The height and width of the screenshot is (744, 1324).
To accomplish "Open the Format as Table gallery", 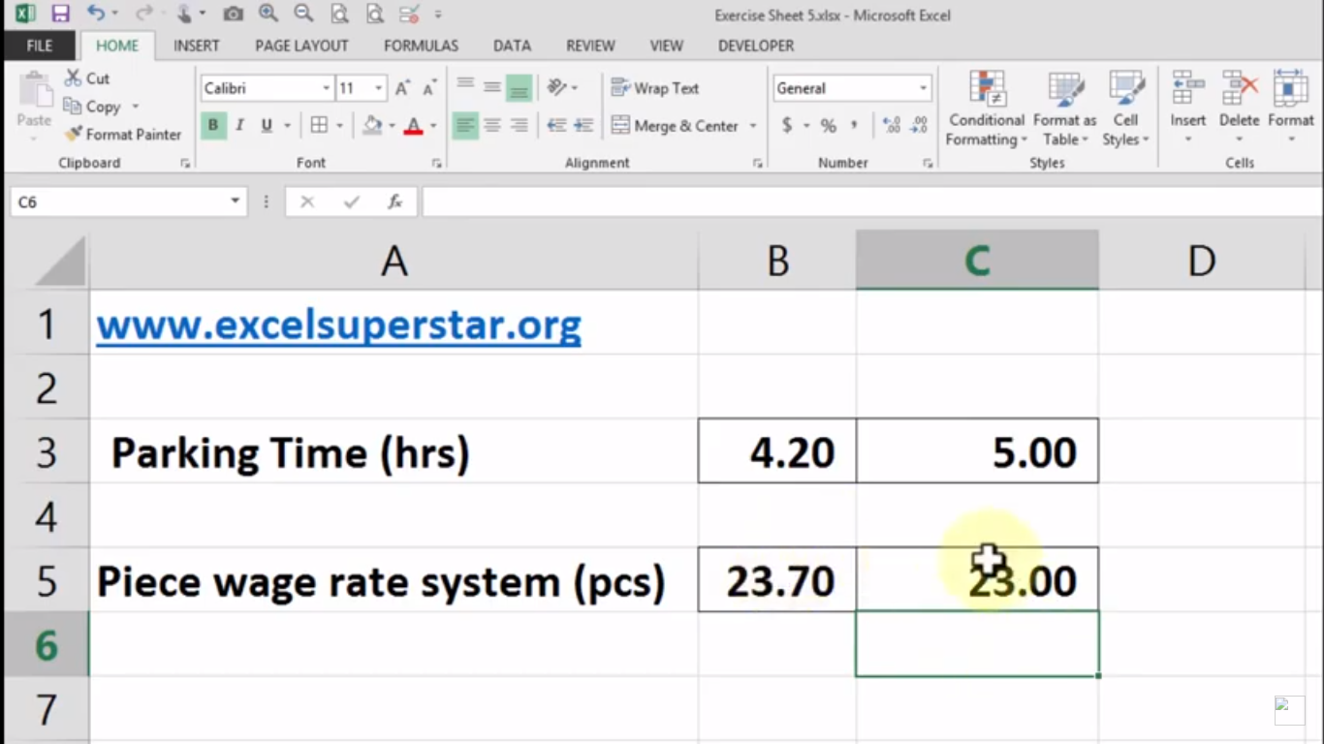I will (x=1065, y=108).
